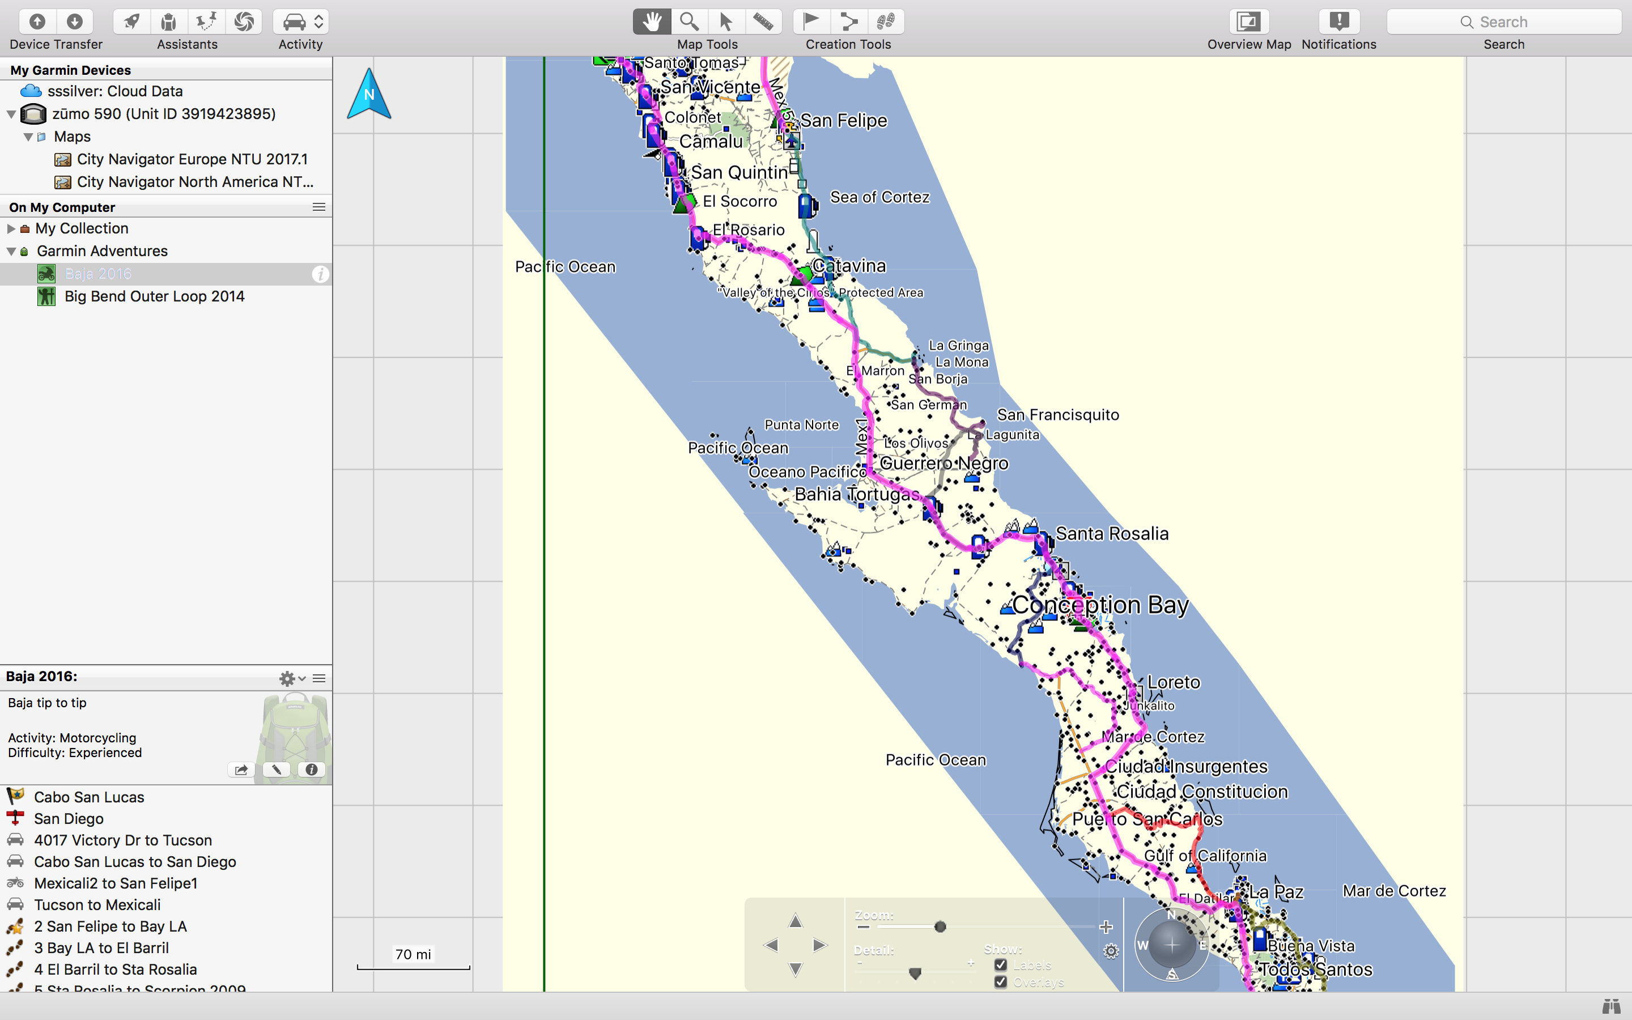This screenshot has width=1632, height=1020.
Task: Select 3 Bay LA to El Barril track
Action: (166, 949)
